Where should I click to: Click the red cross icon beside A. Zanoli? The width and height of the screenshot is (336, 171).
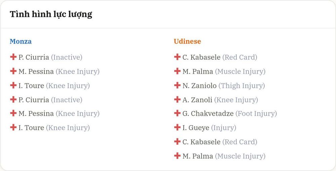(x=177, y=99)
